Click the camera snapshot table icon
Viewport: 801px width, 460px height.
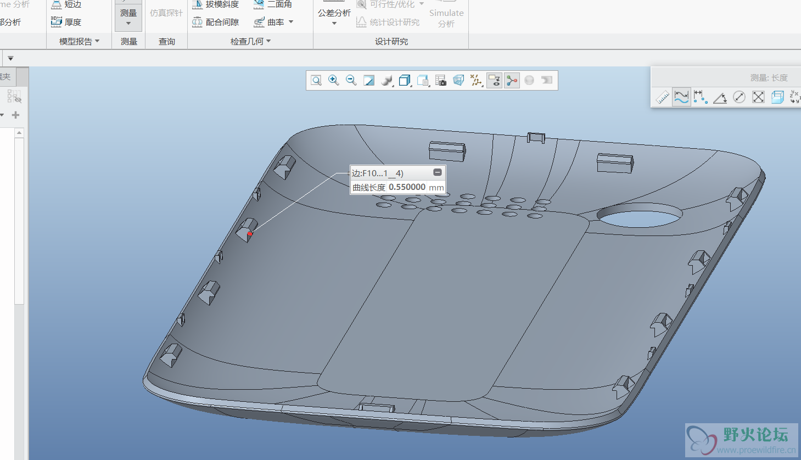441,81
